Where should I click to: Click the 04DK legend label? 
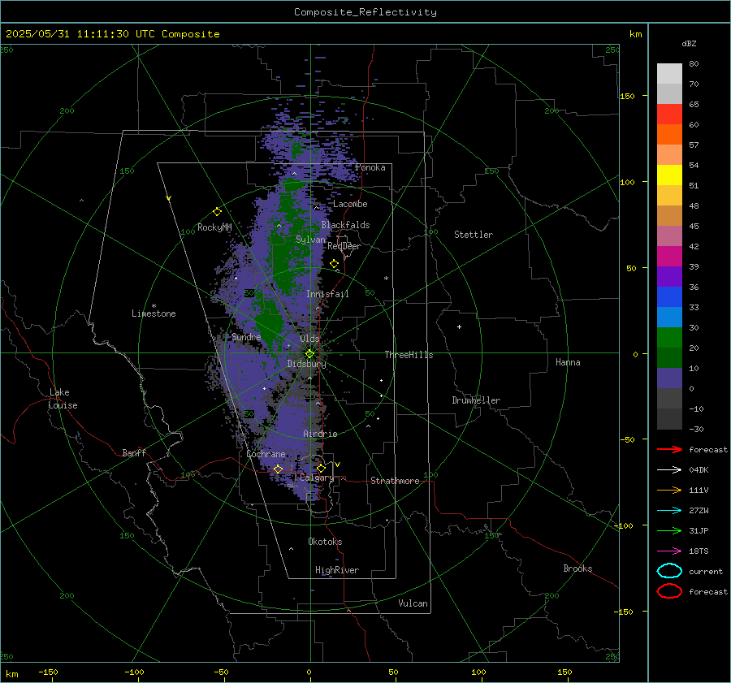pos(699,470)
